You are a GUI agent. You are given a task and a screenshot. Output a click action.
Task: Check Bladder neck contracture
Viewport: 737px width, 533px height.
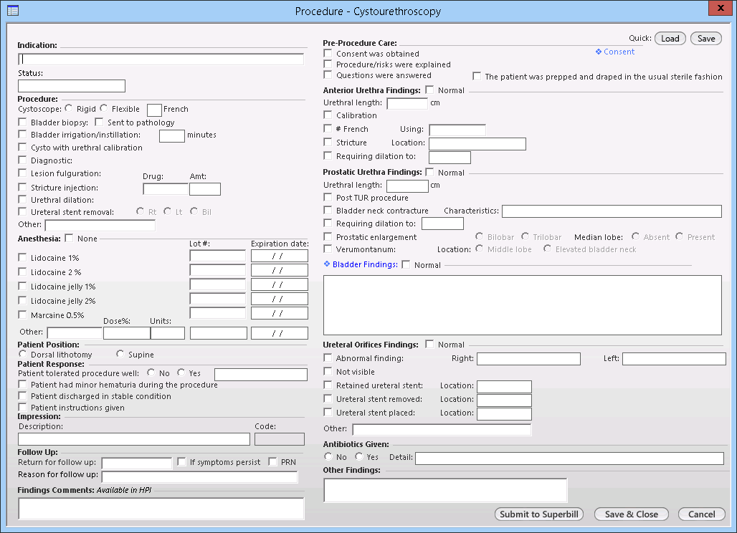coord(328,211)
